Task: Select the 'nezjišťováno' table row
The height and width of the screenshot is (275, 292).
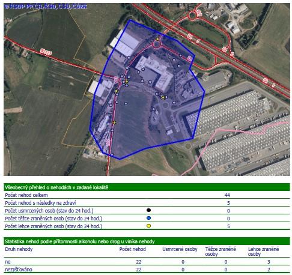Action: tap(147, 270)
